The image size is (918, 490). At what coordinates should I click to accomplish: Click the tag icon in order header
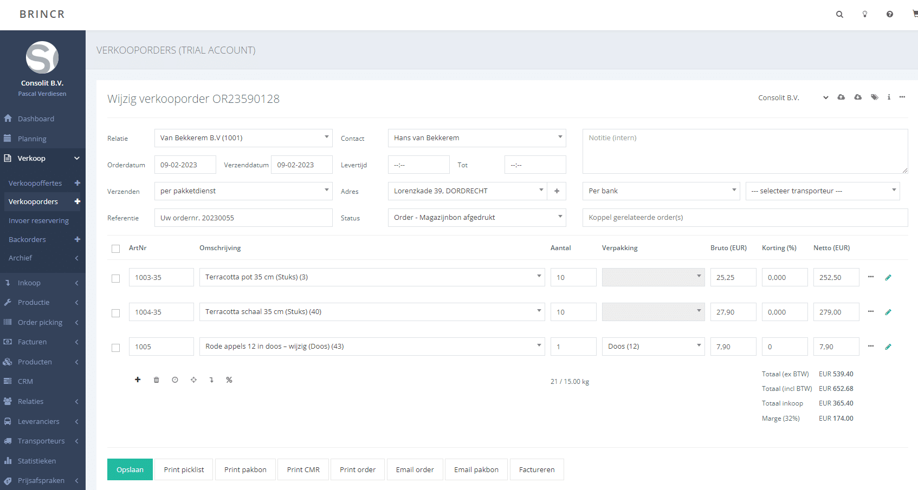[x=874, y=97]
